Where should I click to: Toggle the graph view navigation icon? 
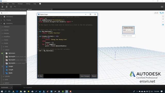click(162, 13)
